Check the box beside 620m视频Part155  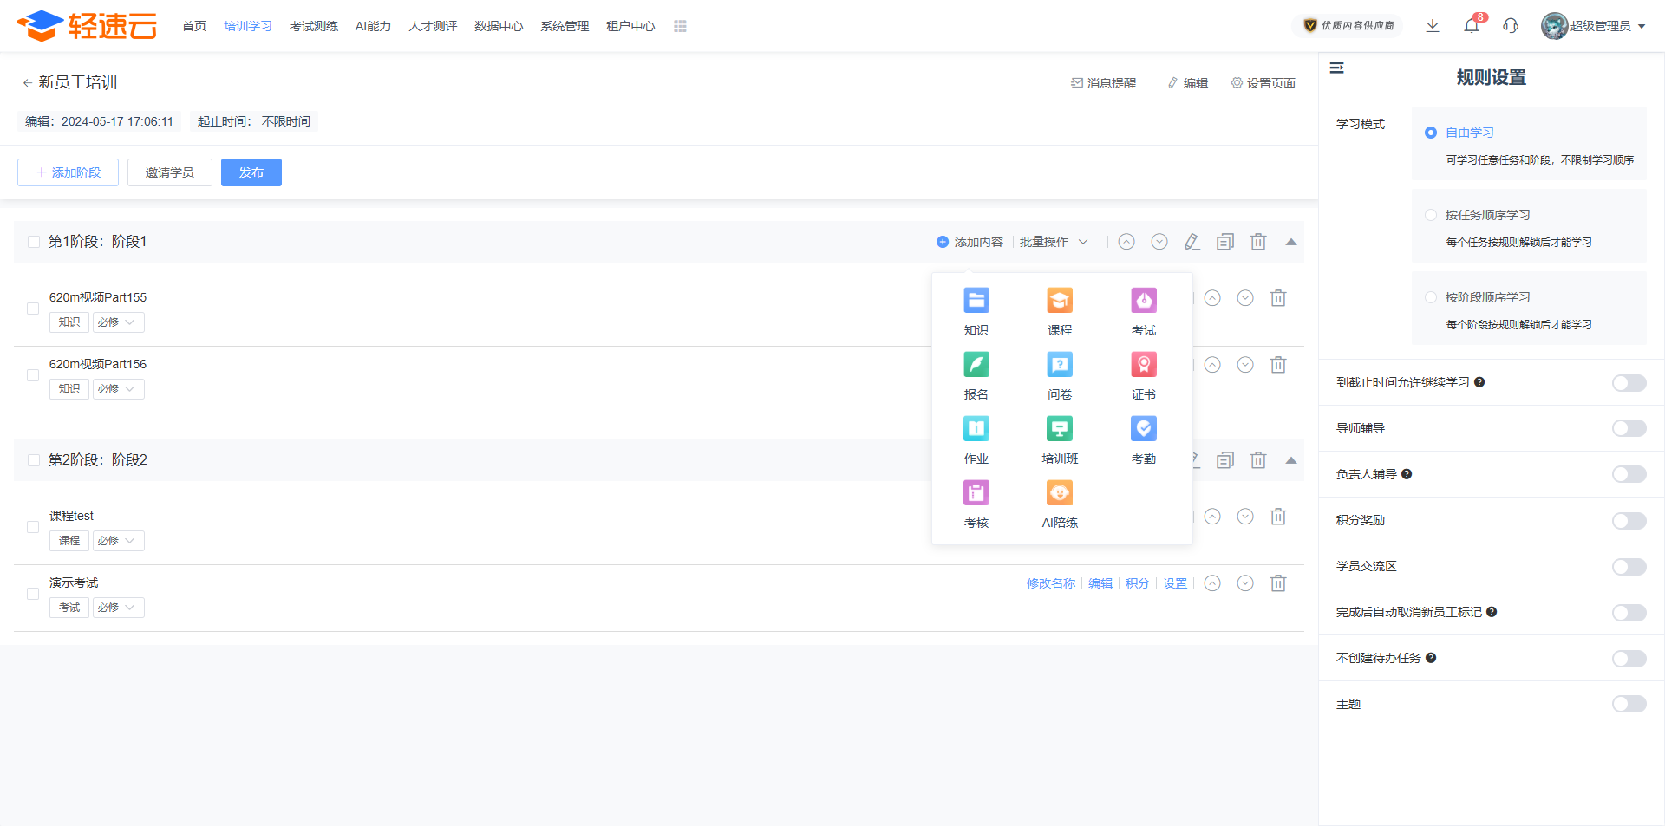[x=33, y=309]
